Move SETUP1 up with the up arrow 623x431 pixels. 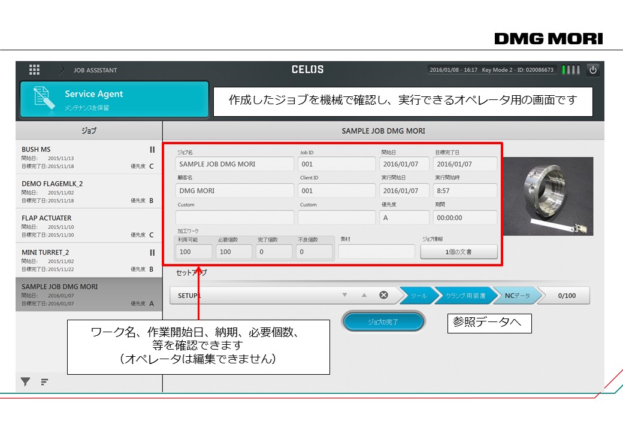click(x=364, y=295)
